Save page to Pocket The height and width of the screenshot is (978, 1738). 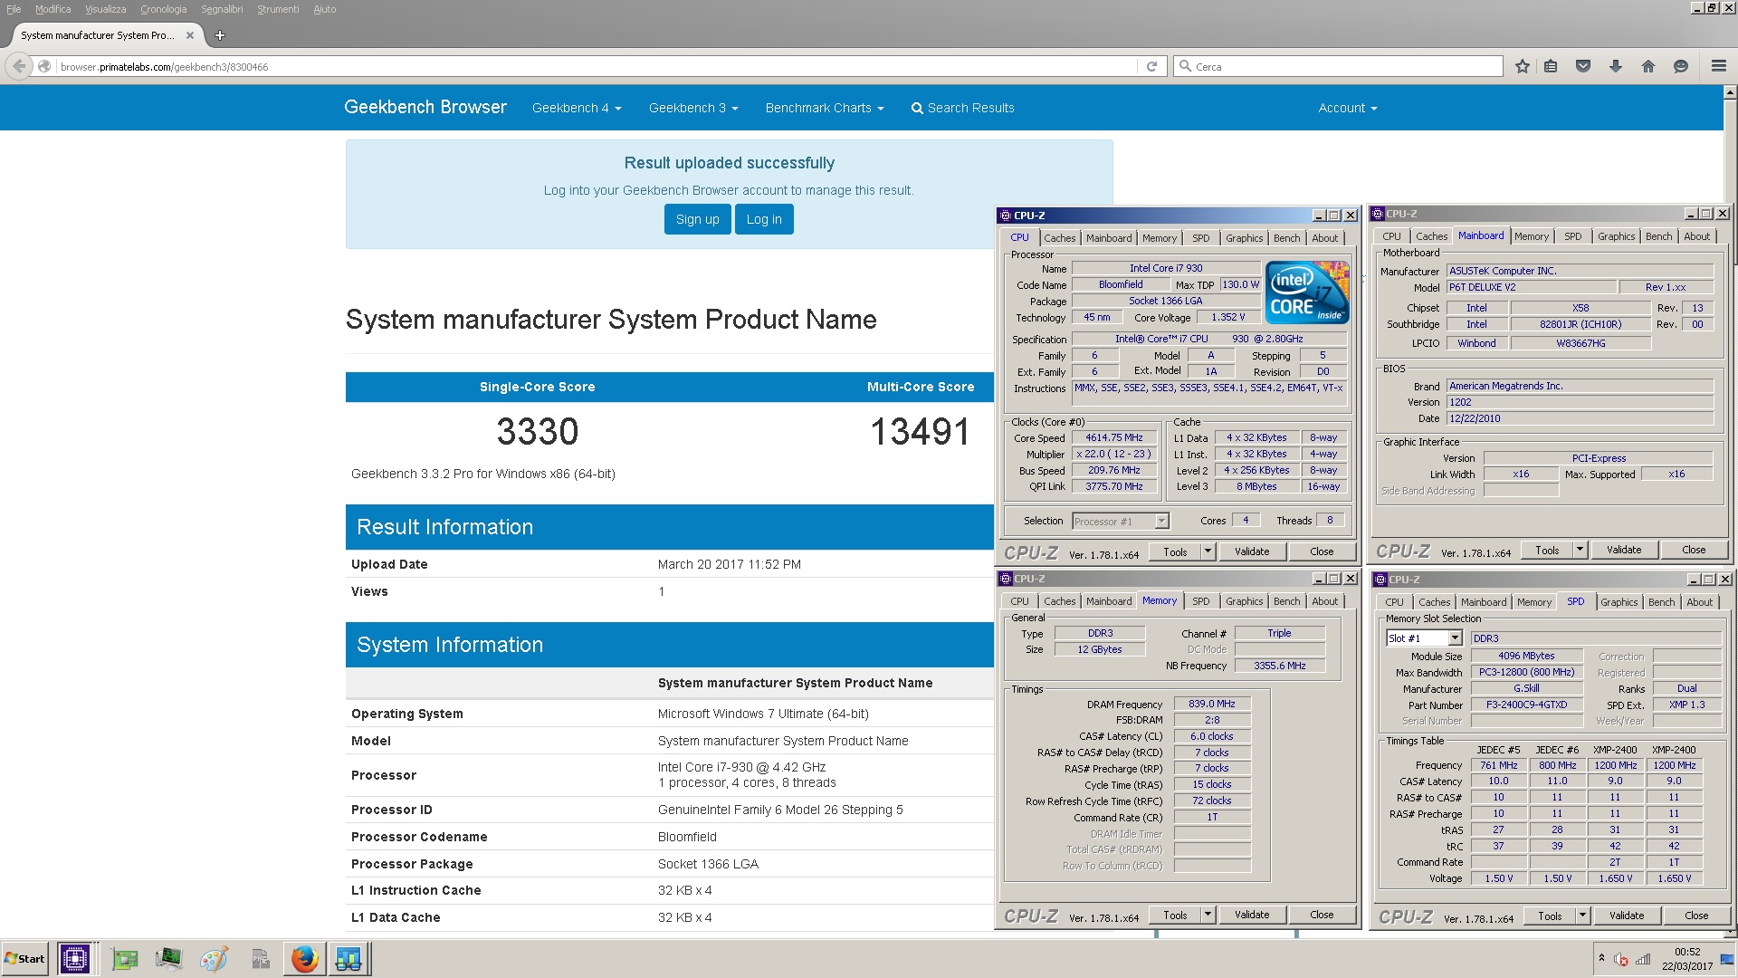click(x=1583, y=66)
